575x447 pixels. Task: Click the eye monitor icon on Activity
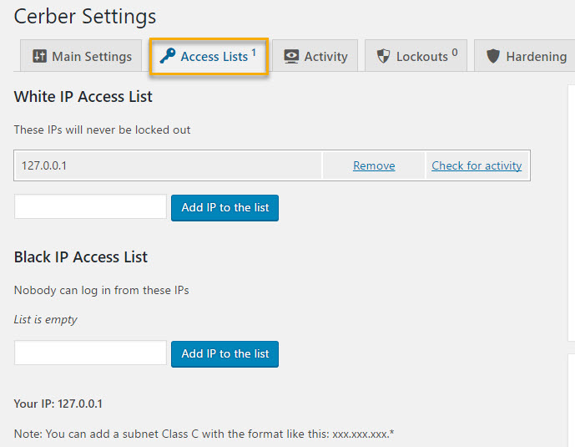coord(291,57)
